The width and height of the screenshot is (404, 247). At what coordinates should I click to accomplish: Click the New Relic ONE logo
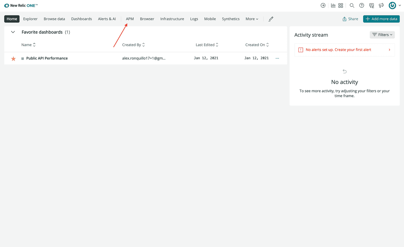tap(21, 6)
